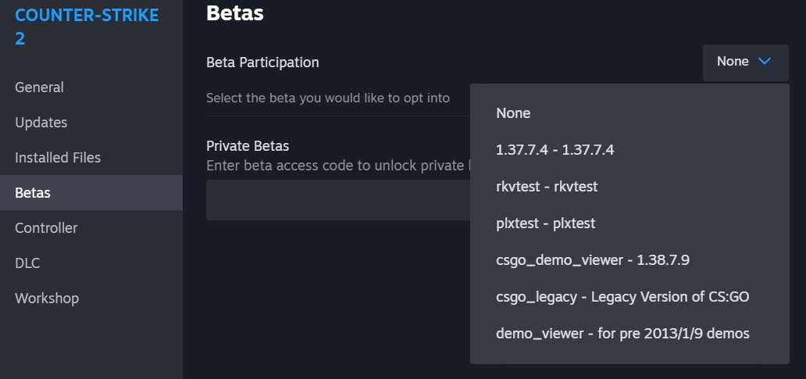Open the General settings section

click(39, 88)
